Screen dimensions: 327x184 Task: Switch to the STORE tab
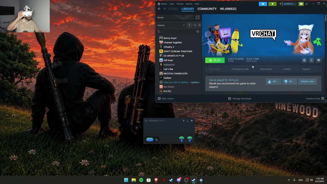pos(173,9)
